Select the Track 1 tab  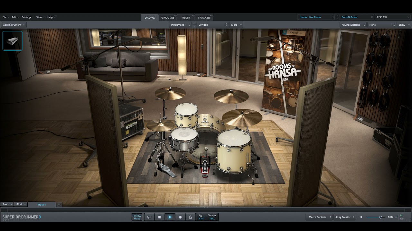42,205
